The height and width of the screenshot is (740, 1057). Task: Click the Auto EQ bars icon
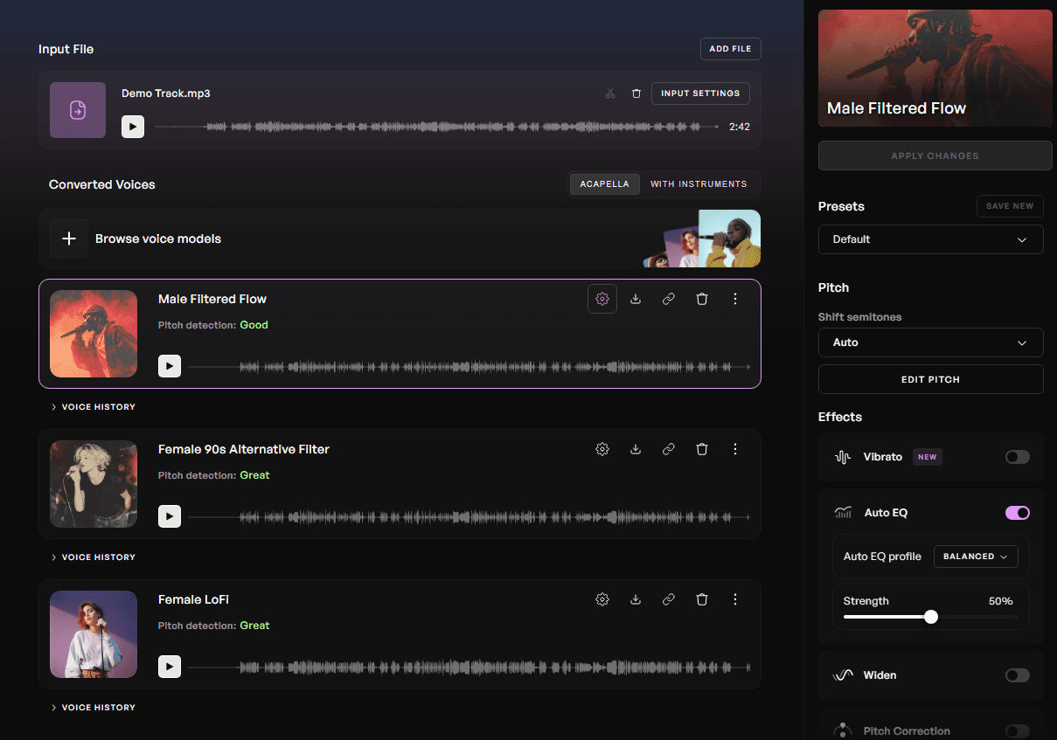pos(843,513)
